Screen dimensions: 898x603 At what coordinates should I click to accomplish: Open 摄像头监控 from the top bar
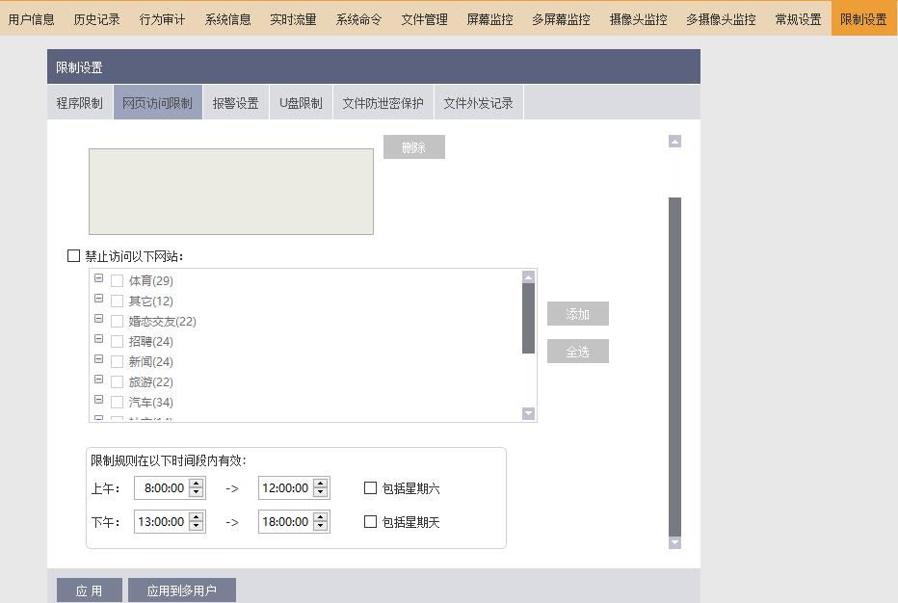click(639, 17)
